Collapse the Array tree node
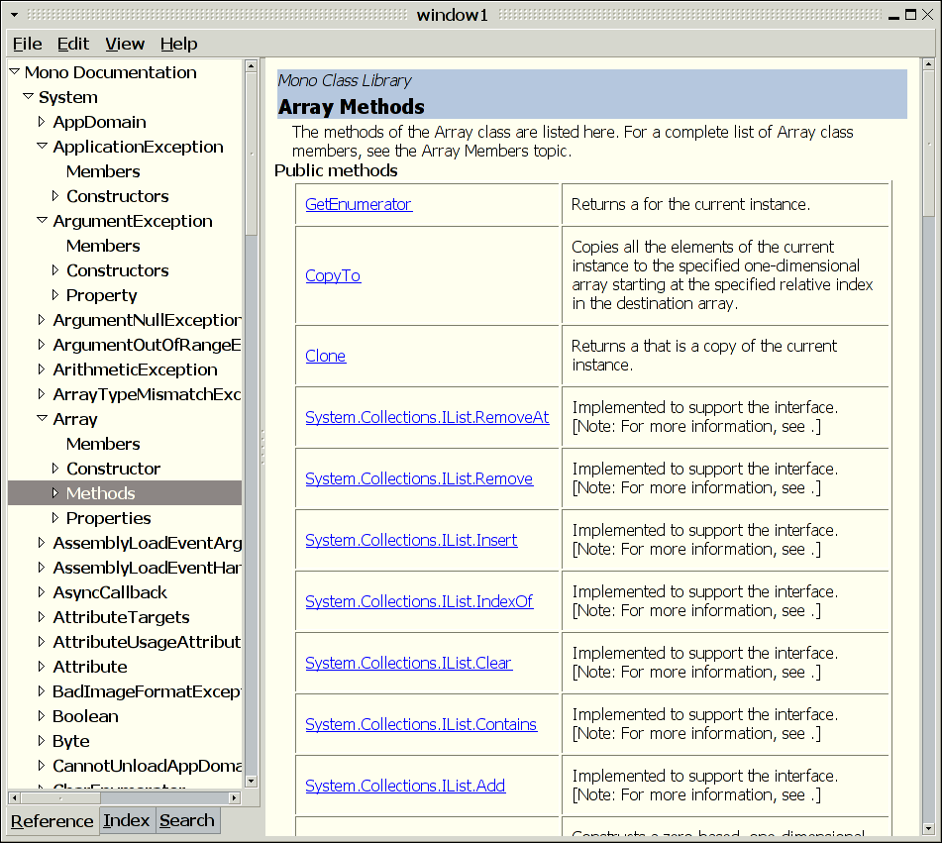The width and height of the screenshot is (942, 843). pyautogui.click(x=42, y=419)
